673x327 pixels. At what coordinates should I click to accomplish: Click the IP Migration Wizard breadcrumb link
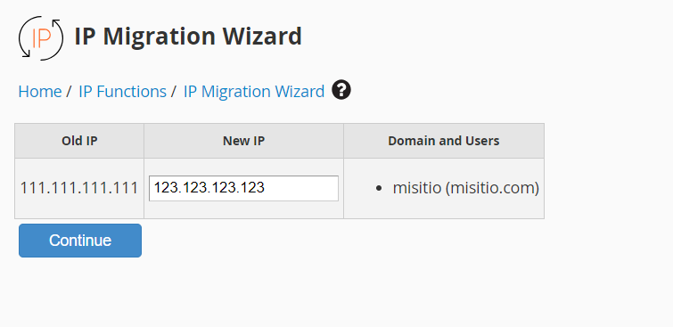click(254, 92)
